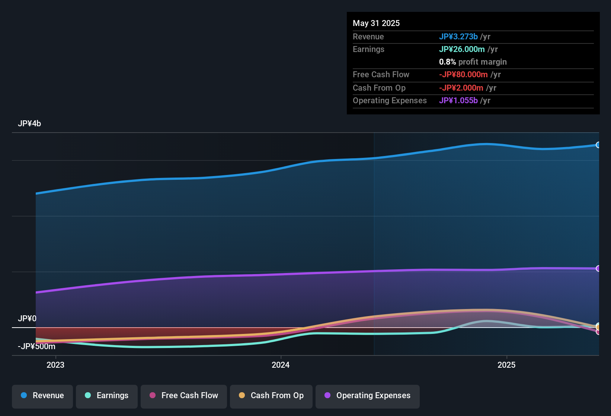Click the Revenue row label in tooltip
Image resolution: width=611 pixels, height=416 pixels.
tap(368, 37)
